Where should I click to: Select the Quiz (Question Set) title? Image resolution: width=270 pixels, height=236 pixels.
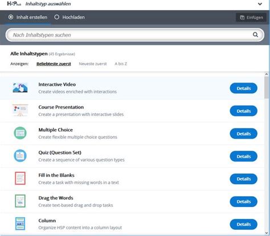pos(60,152)
